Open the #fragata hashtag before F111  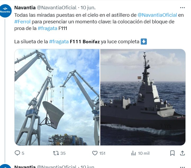tap(48, 28)
